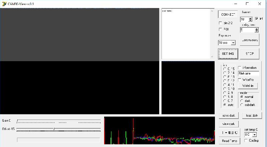Decrease delay seconds with down arrow
Screen dimensions: 267x147
click(x=256, y=31)
